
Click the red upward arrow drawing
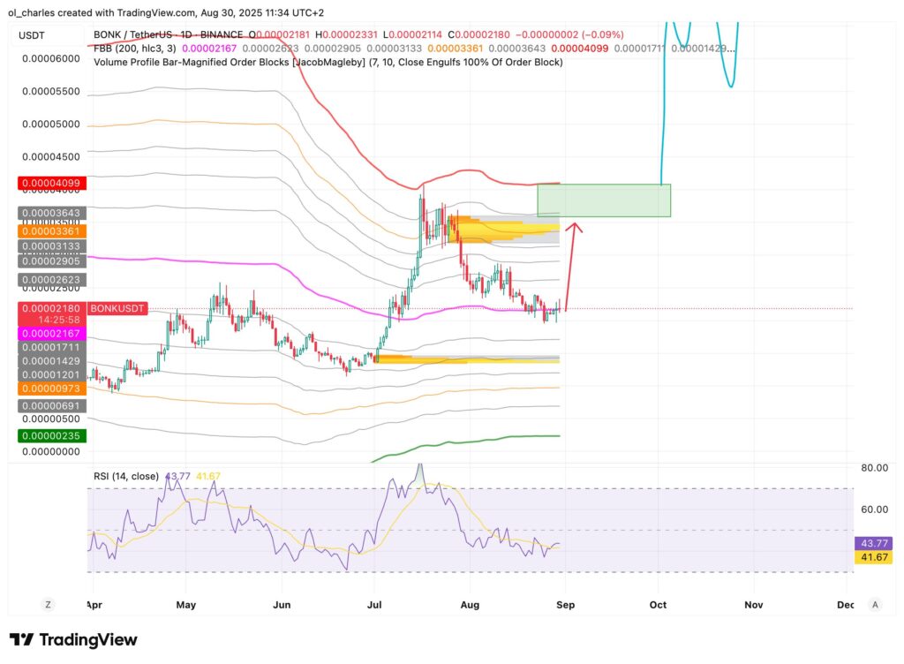click(x=569, y=265)
